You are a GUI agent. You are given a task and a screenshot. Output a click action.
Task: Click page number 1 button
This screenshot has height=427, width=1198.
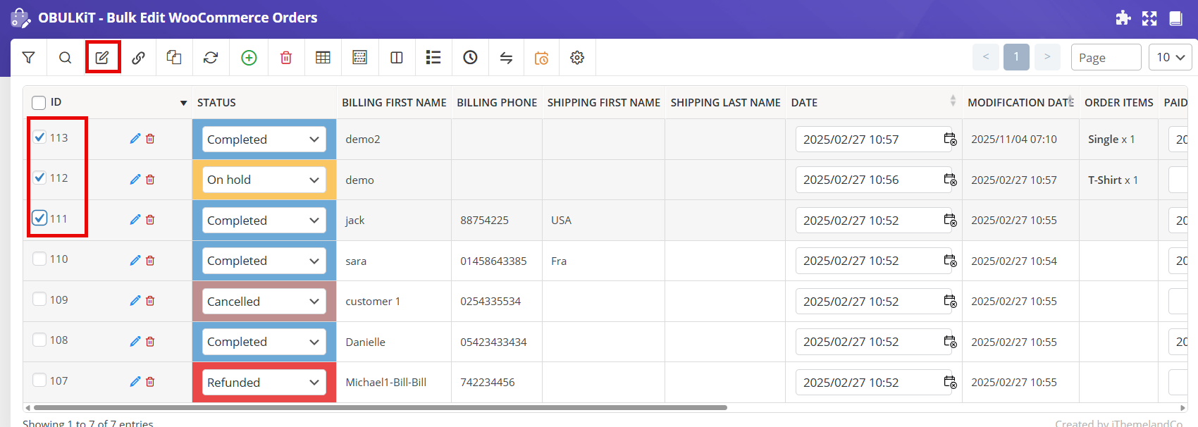click(x=1016, y=57)
